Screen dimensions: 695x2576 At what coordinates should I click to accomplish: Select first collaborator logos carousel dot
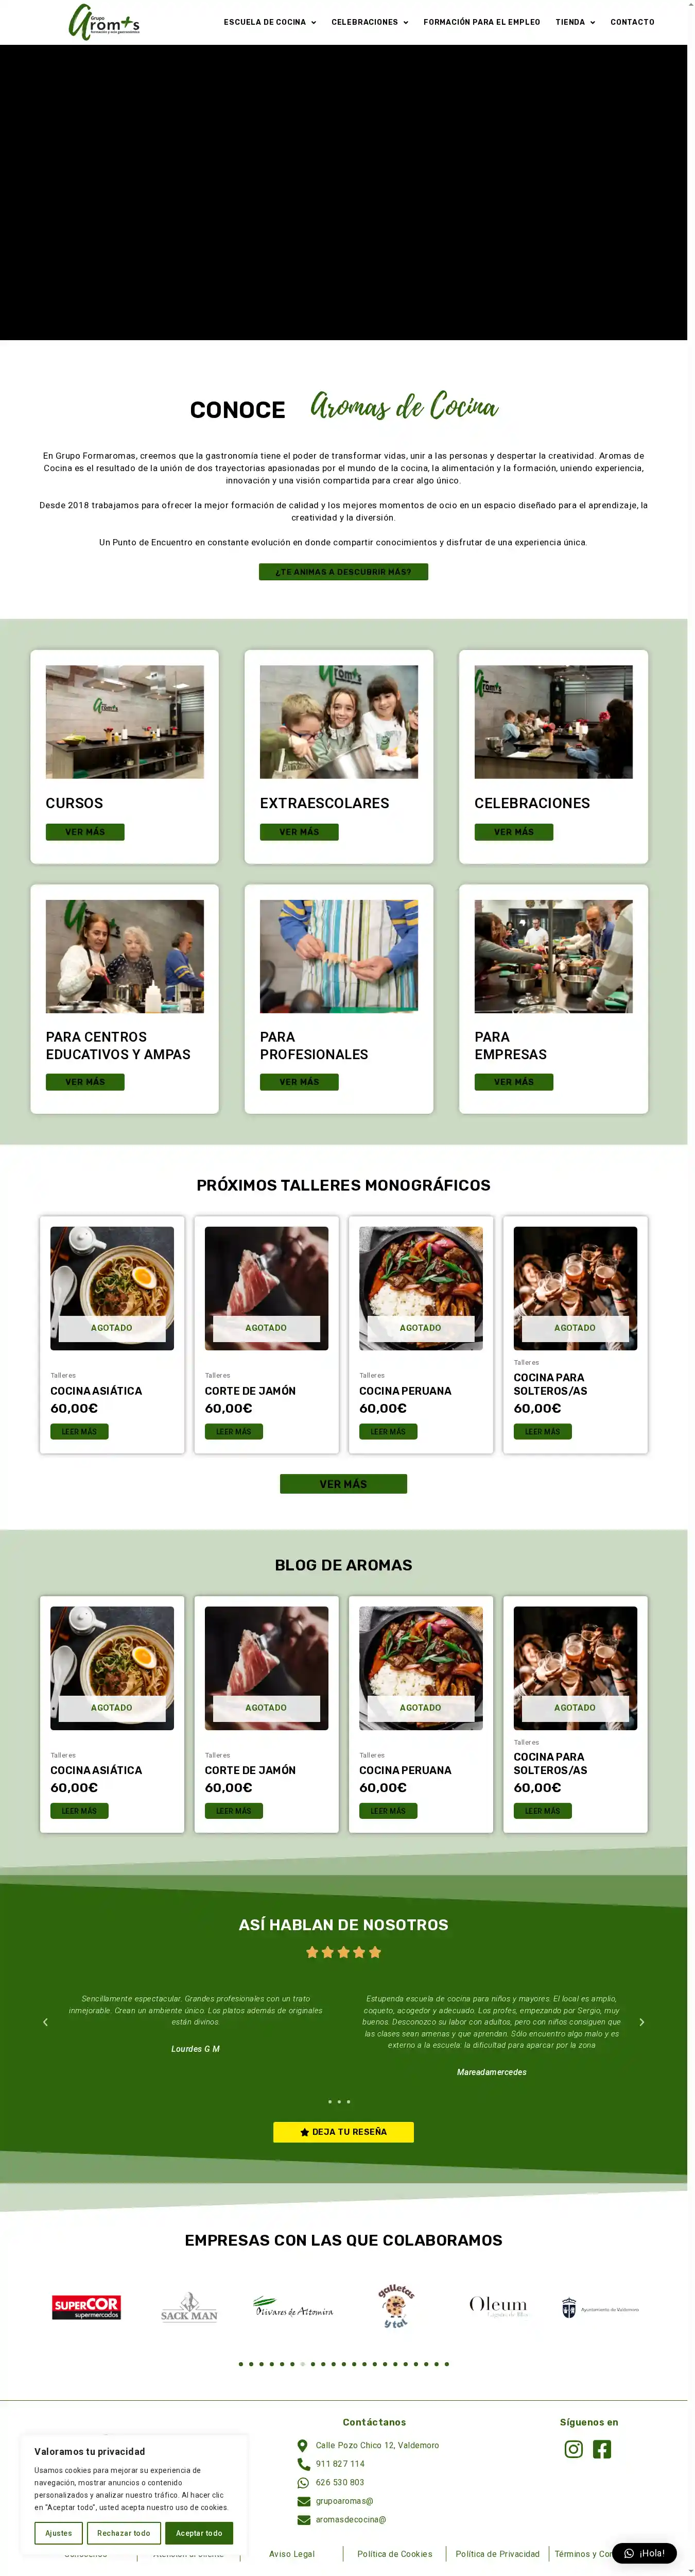click(x=240, y=2364)
